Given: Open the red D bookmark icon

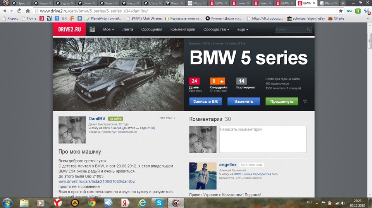Looking at the screenshot, I should click(42, 19).
